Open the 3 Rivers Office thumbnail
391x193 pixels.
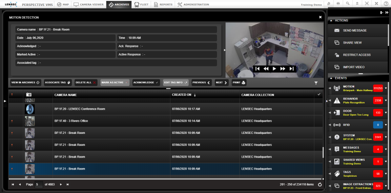click(30, 121)
